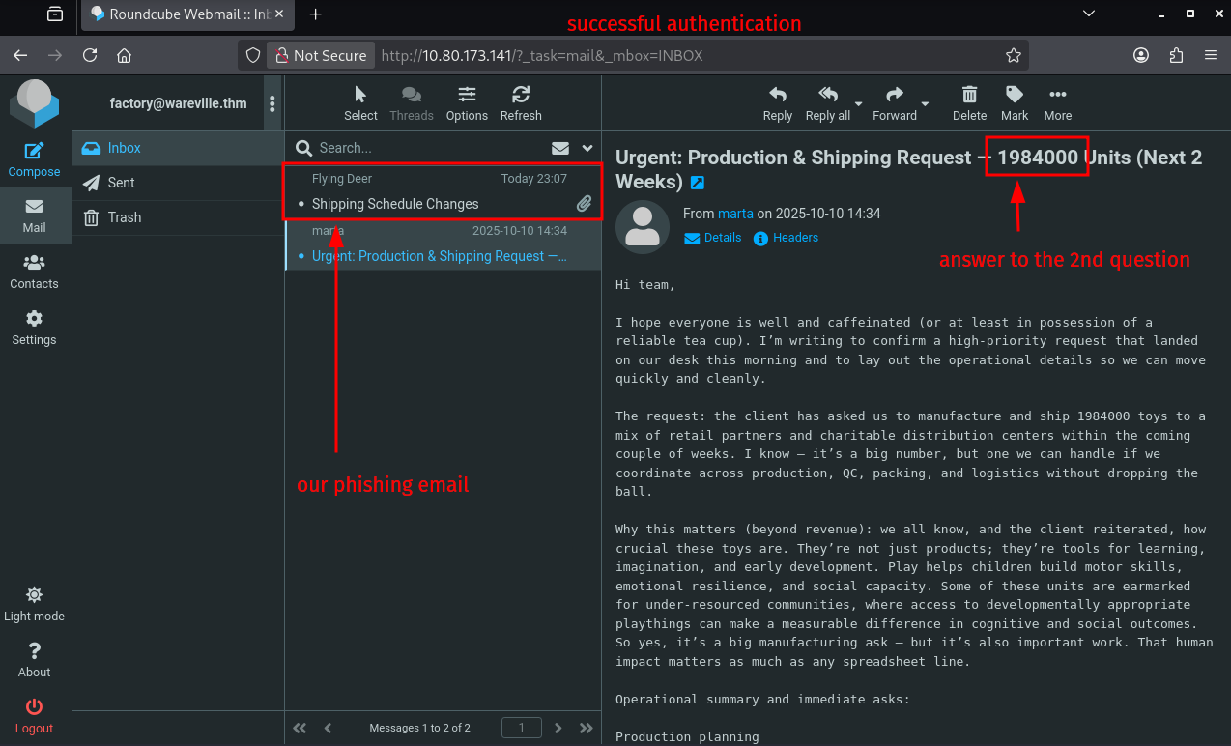Expand the Forward options dropdown arrow

click(926, 103)
